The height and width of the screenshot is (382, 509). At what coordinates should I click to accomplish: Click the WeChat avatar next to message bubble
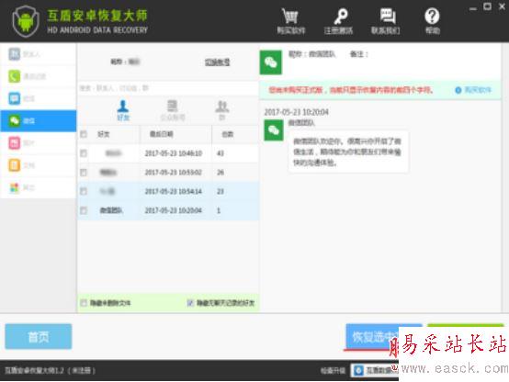coord(274,130)
